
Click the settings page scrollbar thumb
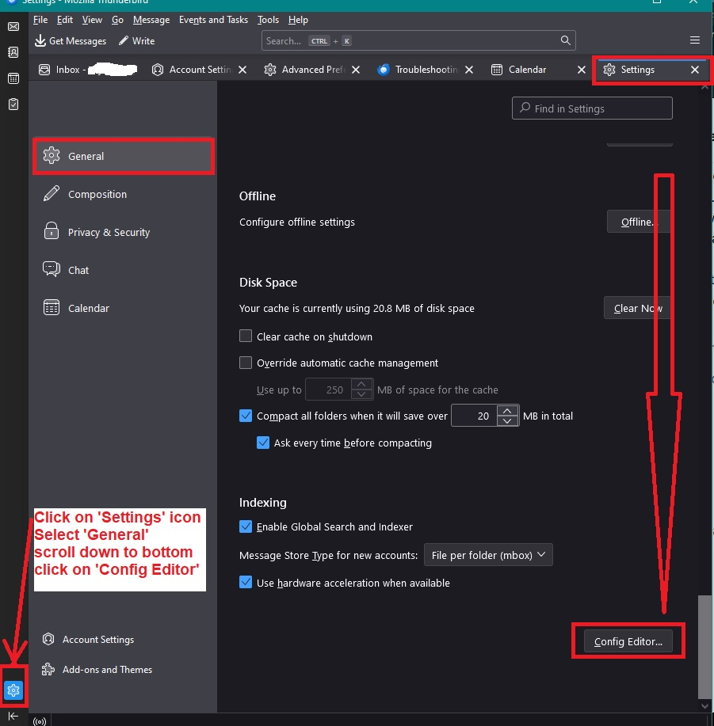[704, 647]
